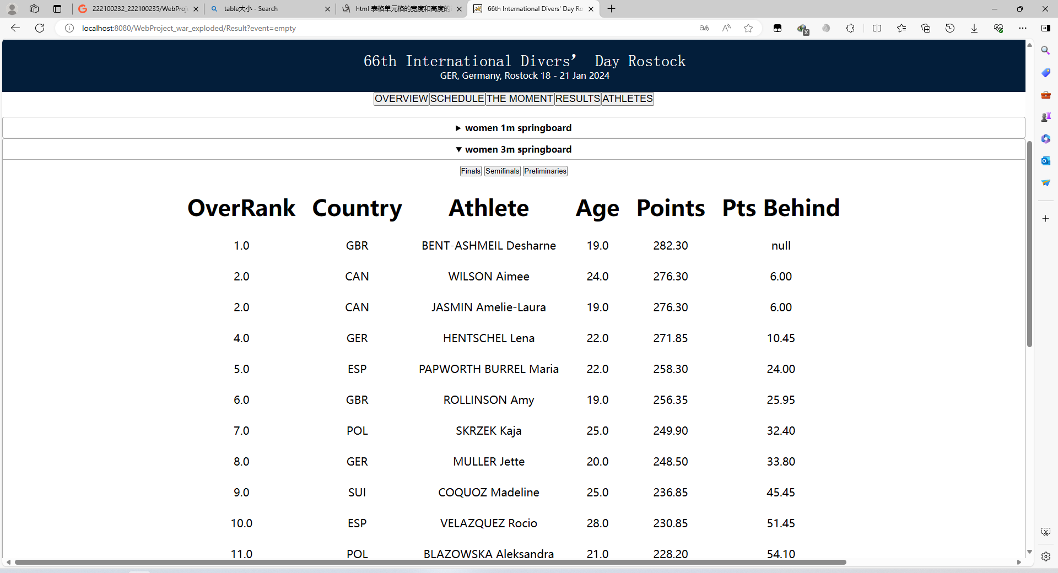Show the Preliminaries results

click(x=545, y=171)
